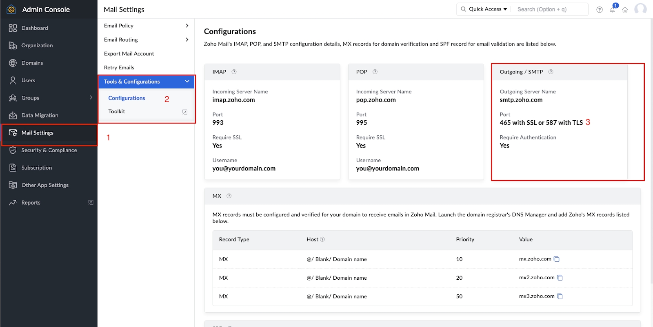
Task: Copy the mx.zoho.com value
Action: [556, 259]
